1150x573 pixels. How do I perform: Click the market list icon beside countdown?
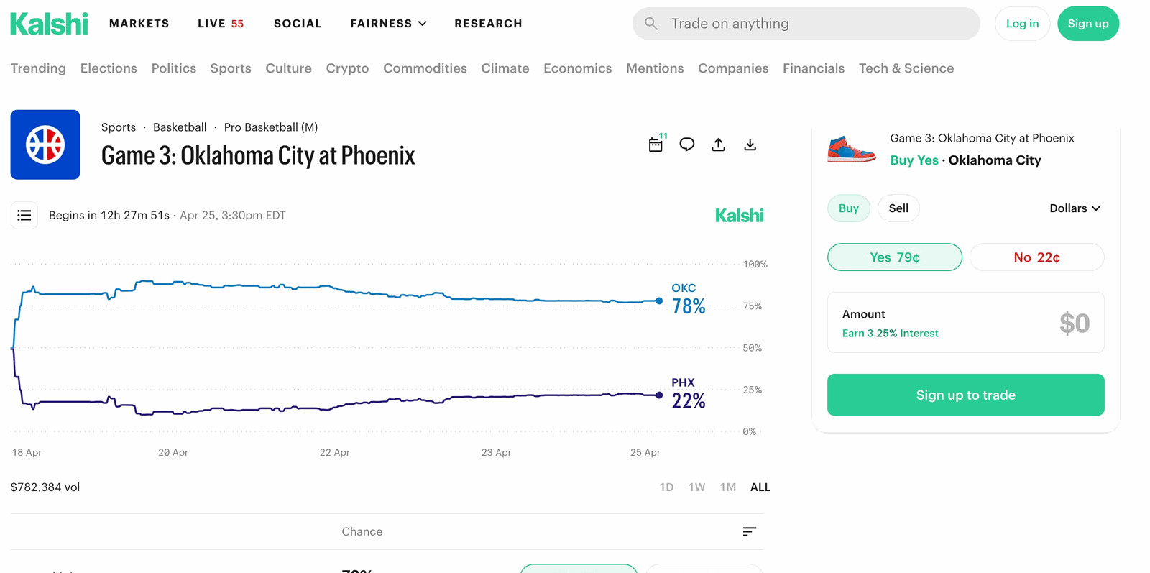coord(24,215)
